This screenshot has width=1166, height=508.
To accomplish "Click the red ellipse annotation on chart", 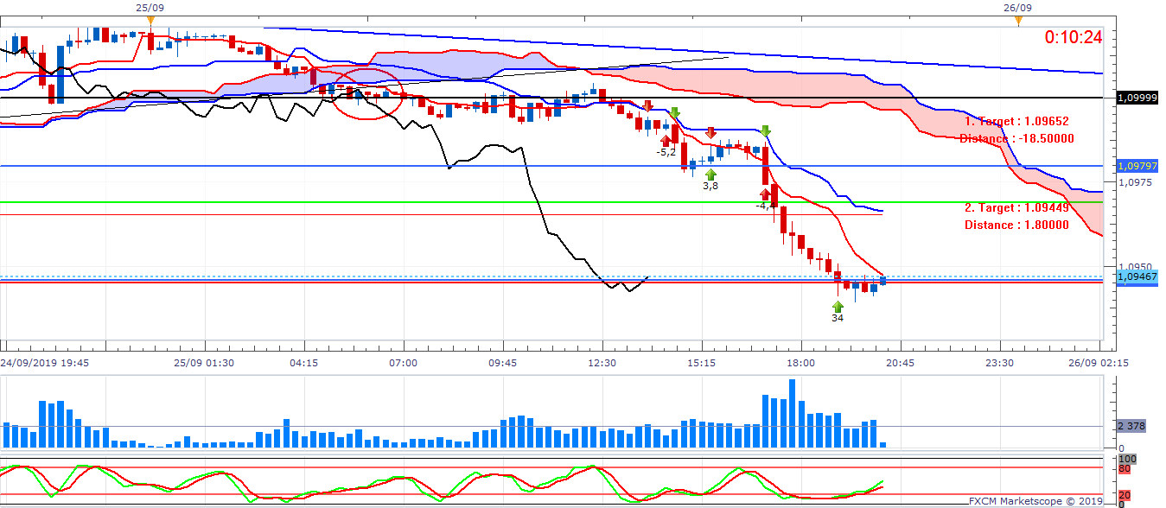I will (x=366, y=95).
